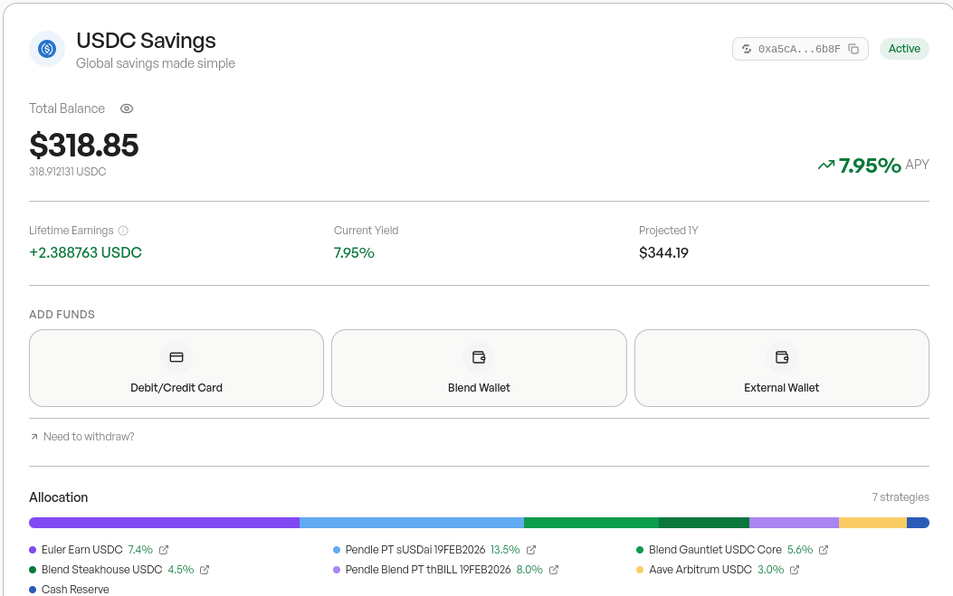This screenshot has width=953, height=596.
Task: Click the purple dot beside Euler Earn USDC
Action: (x=33, y=550)
